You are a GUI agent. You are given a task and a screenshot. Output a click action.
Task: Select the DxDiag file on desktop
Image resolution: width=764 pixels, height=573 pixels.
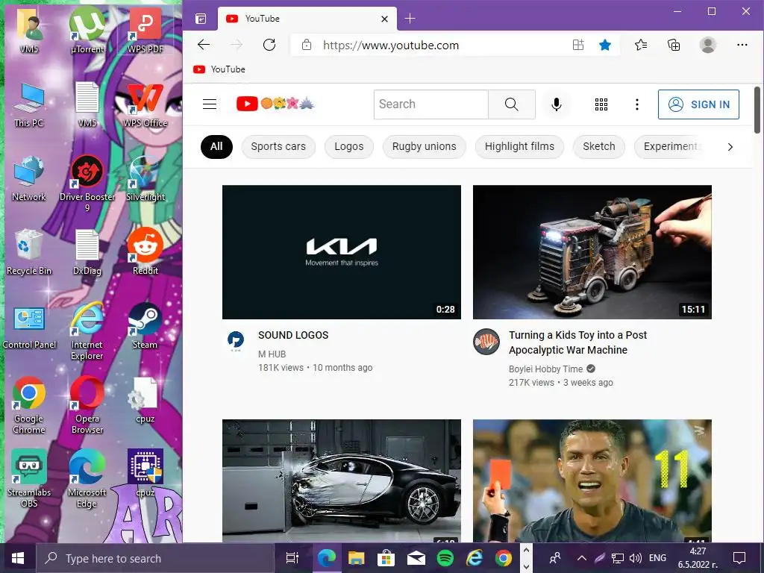[87, 252]
